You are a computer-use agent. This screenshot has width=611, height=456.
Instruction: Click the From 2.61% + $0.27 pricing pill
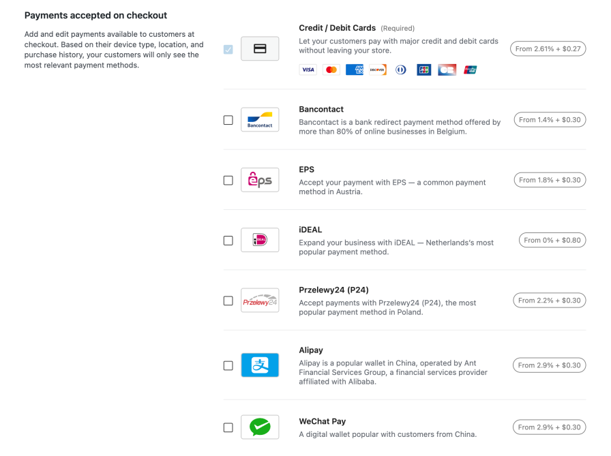(548, 48)
